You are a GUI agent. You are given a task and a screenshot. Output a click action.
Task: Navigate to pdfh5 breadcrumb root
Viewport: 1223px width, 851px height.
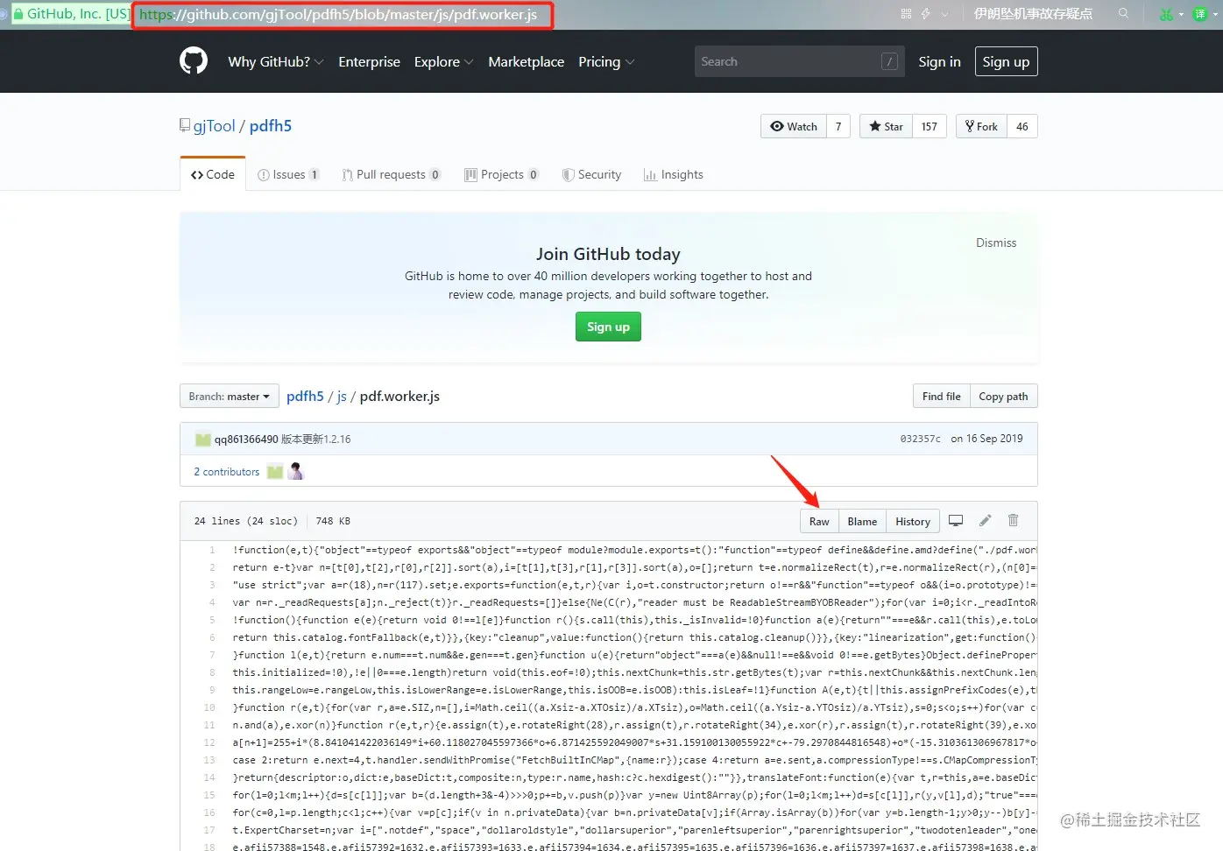click(x=305, y=396)
